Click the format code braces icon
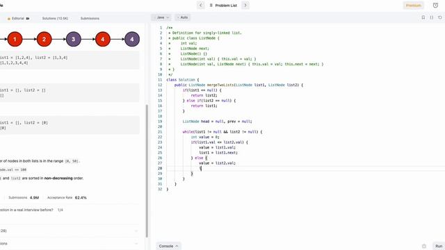The height and width of the screenshot is (250, 445). [431, 17]
